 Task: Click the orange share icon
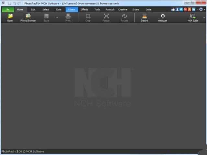[190, 9]
